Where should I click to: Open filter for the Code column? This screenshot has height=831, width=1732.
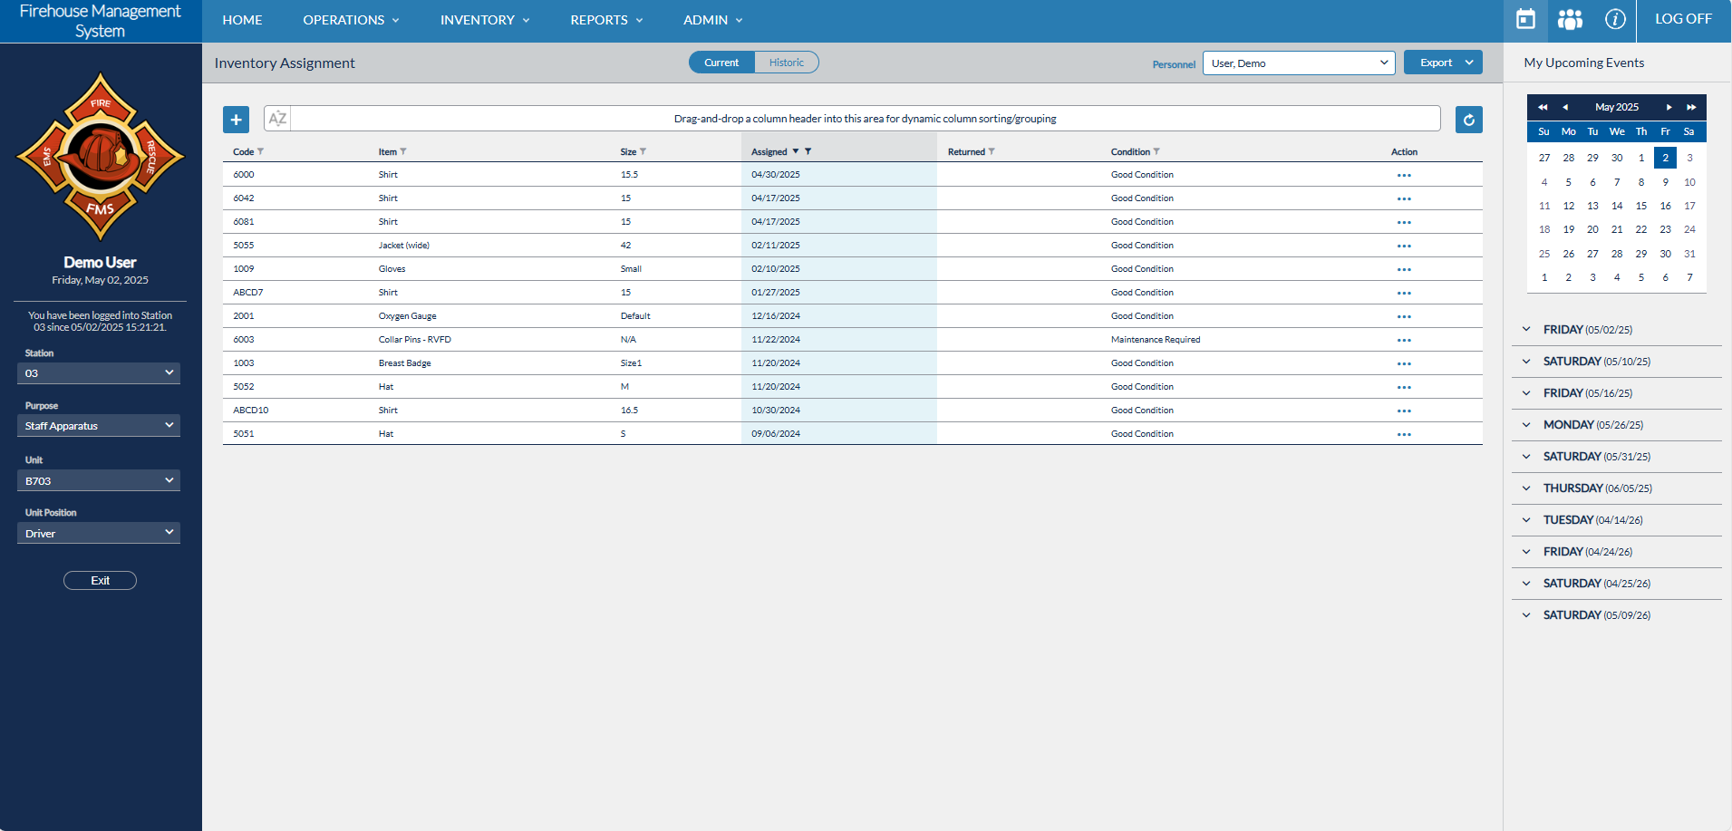(x=261, y=151)
